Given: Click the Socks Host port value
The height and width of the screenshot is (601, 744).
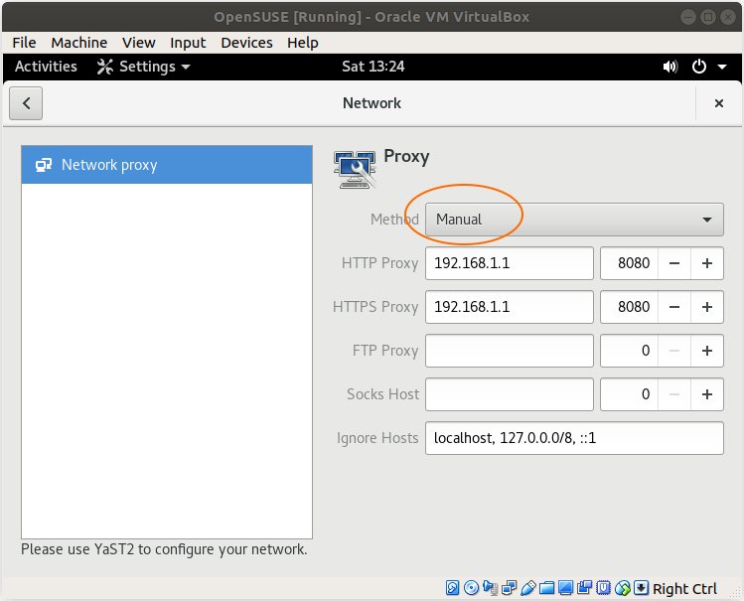Looking at the screenshot, I should pos(630,394).
